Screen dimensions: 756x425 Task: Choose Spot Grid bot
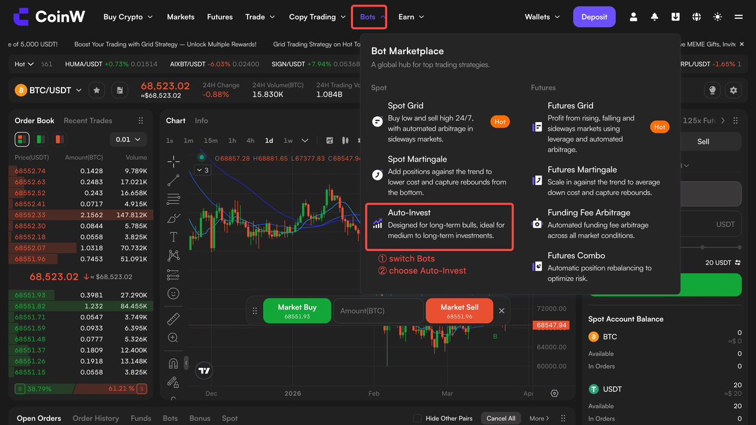(439, 122)
